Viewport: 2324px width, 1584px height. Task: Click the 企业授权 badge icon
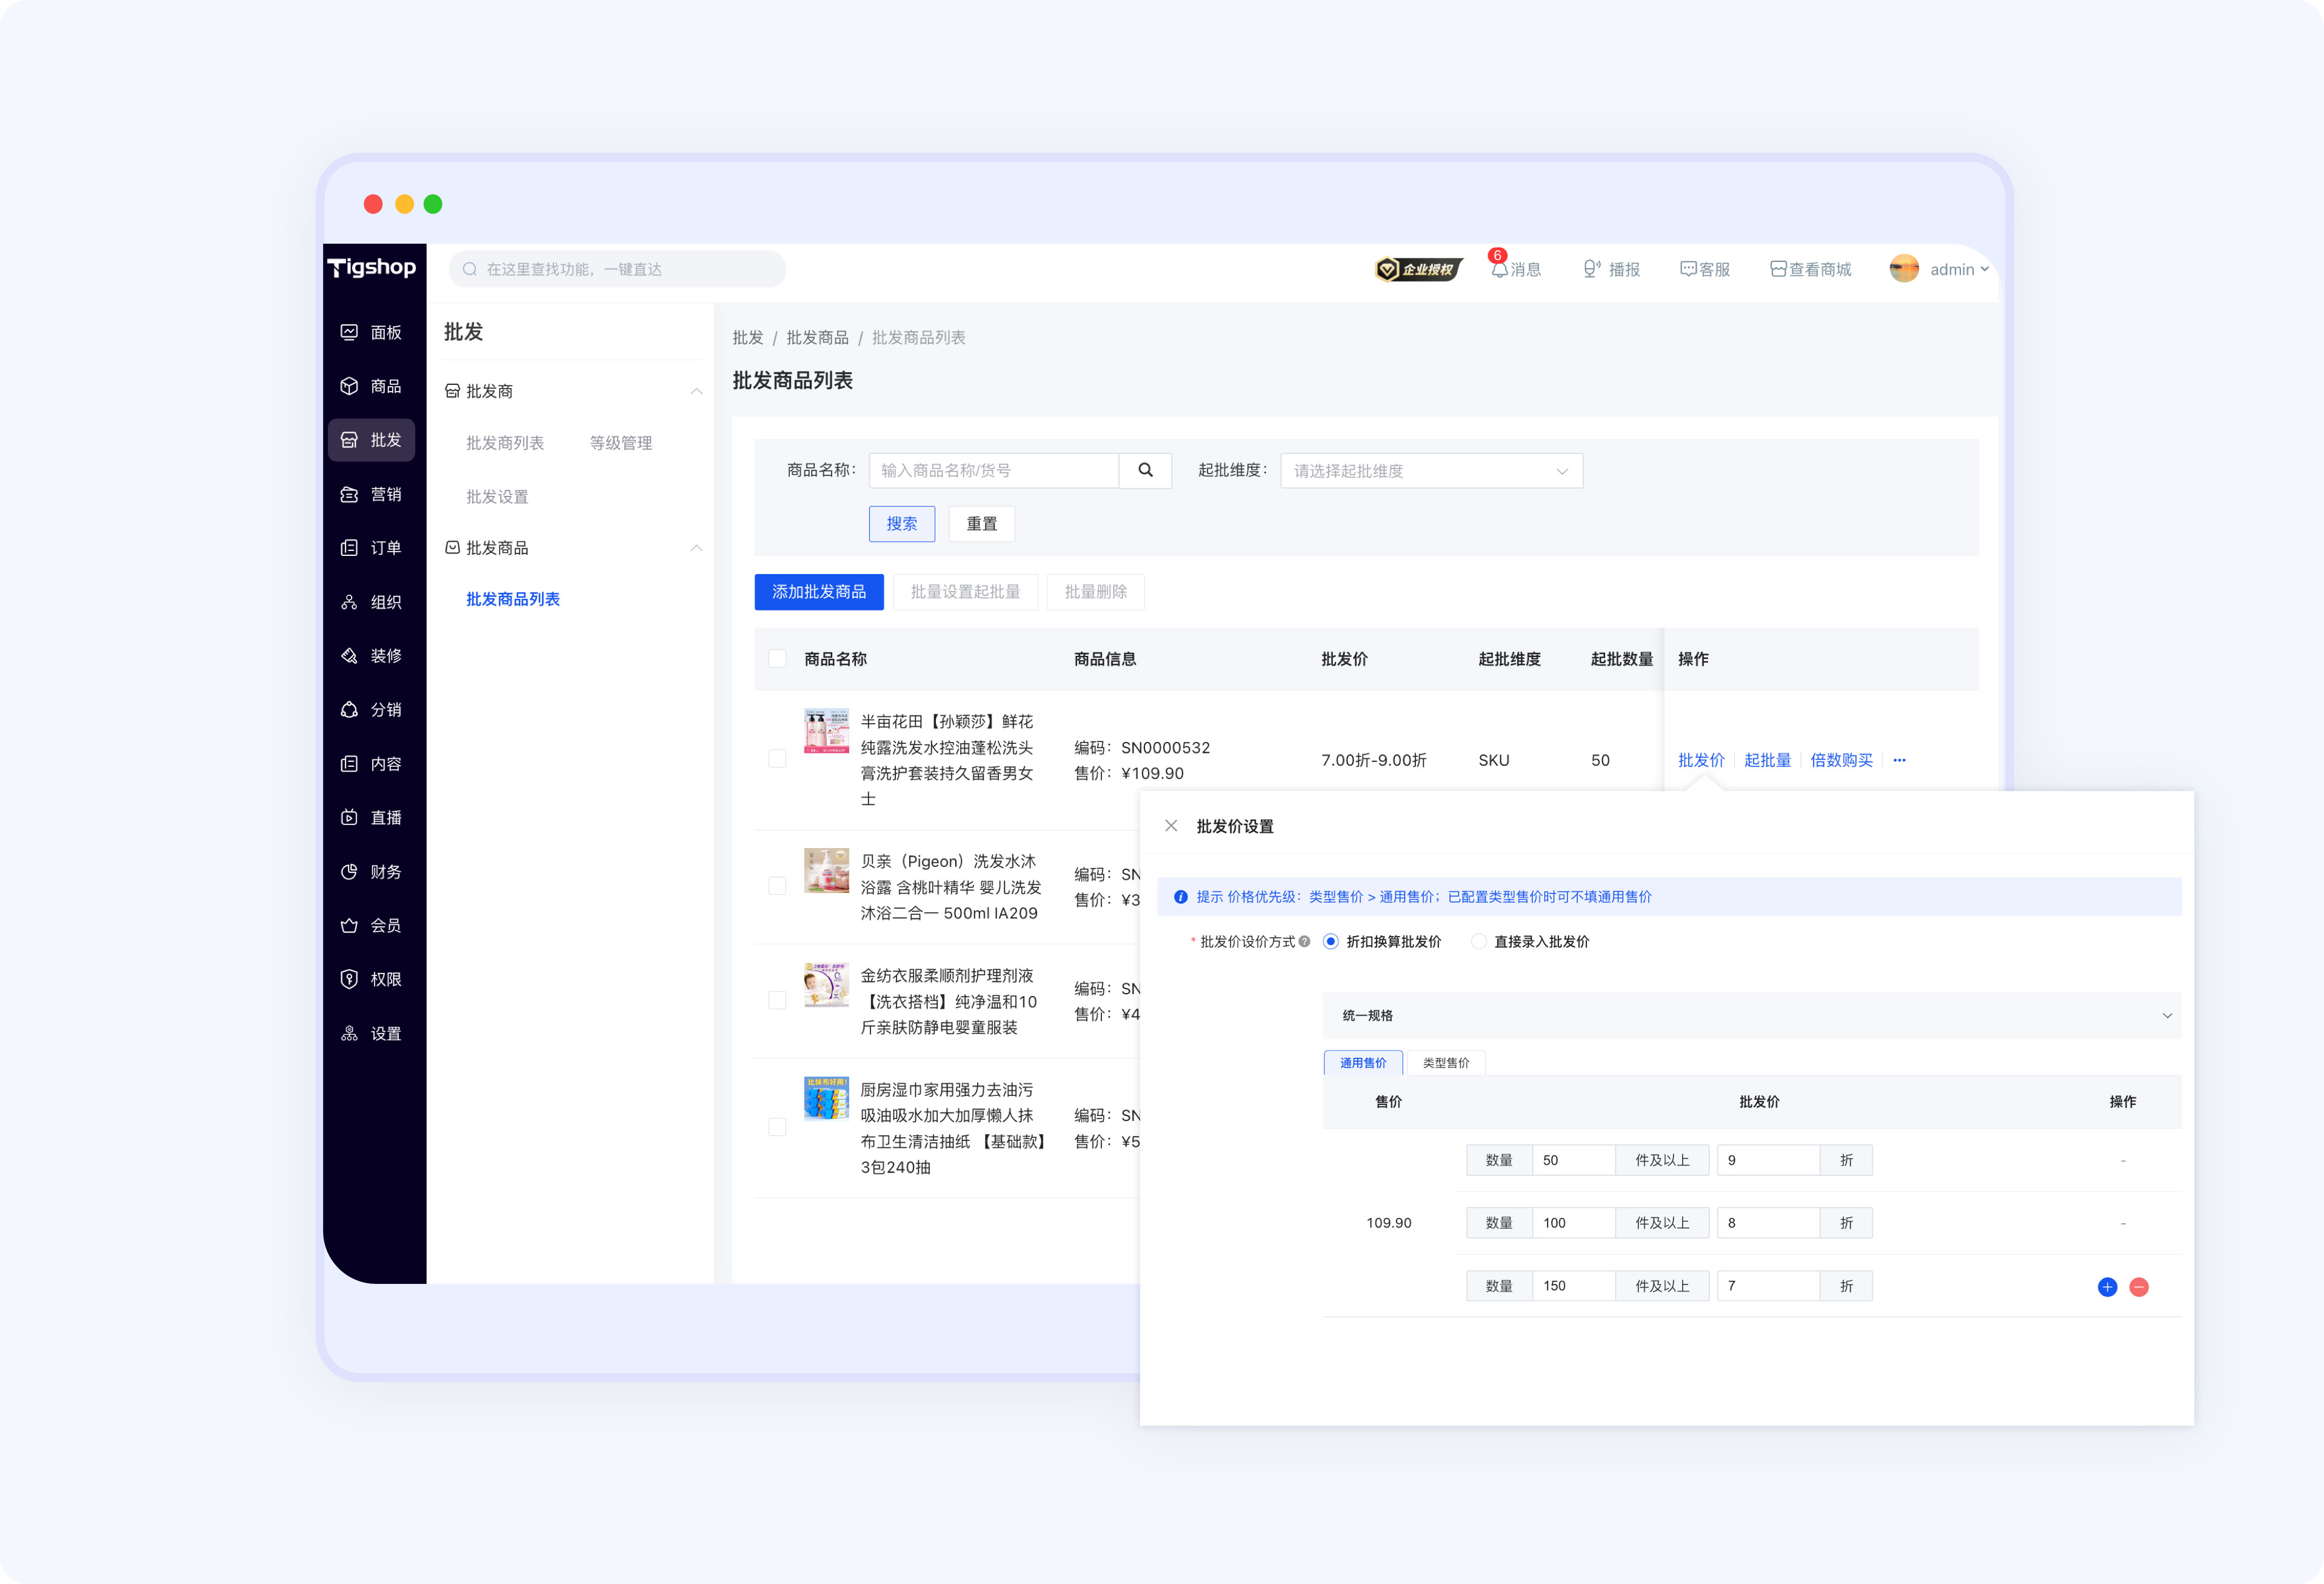[x=1419, y=269]
